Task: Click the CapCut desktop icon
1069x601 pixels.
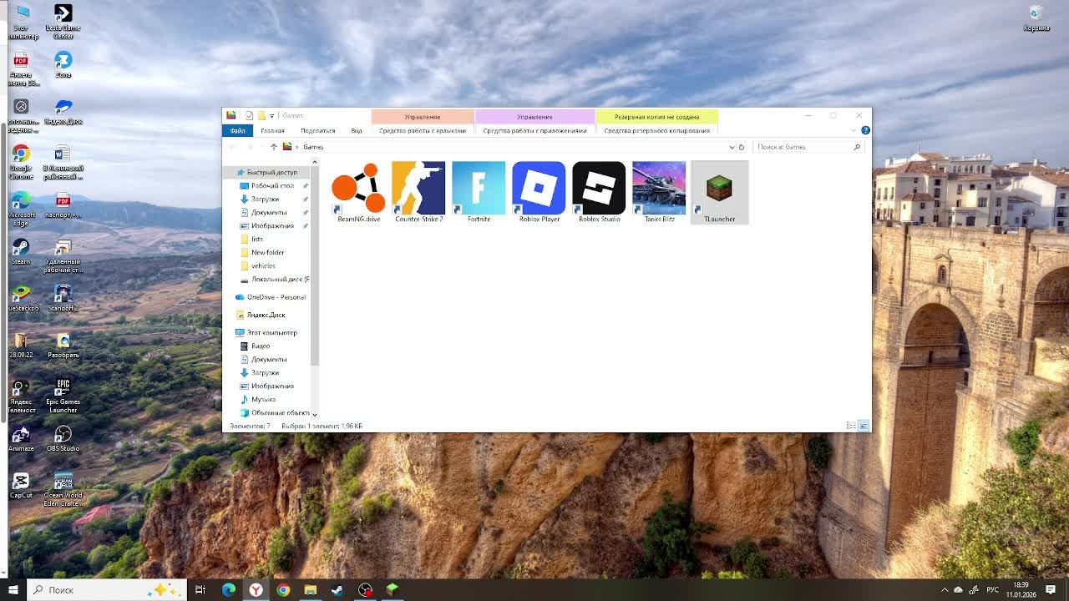Action: pyautogui.click(x=21, y=485)
